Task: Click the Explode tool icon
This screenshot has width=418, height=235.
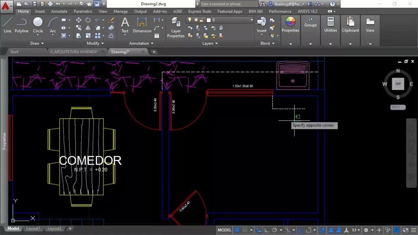Action: (x=111, y=28)
